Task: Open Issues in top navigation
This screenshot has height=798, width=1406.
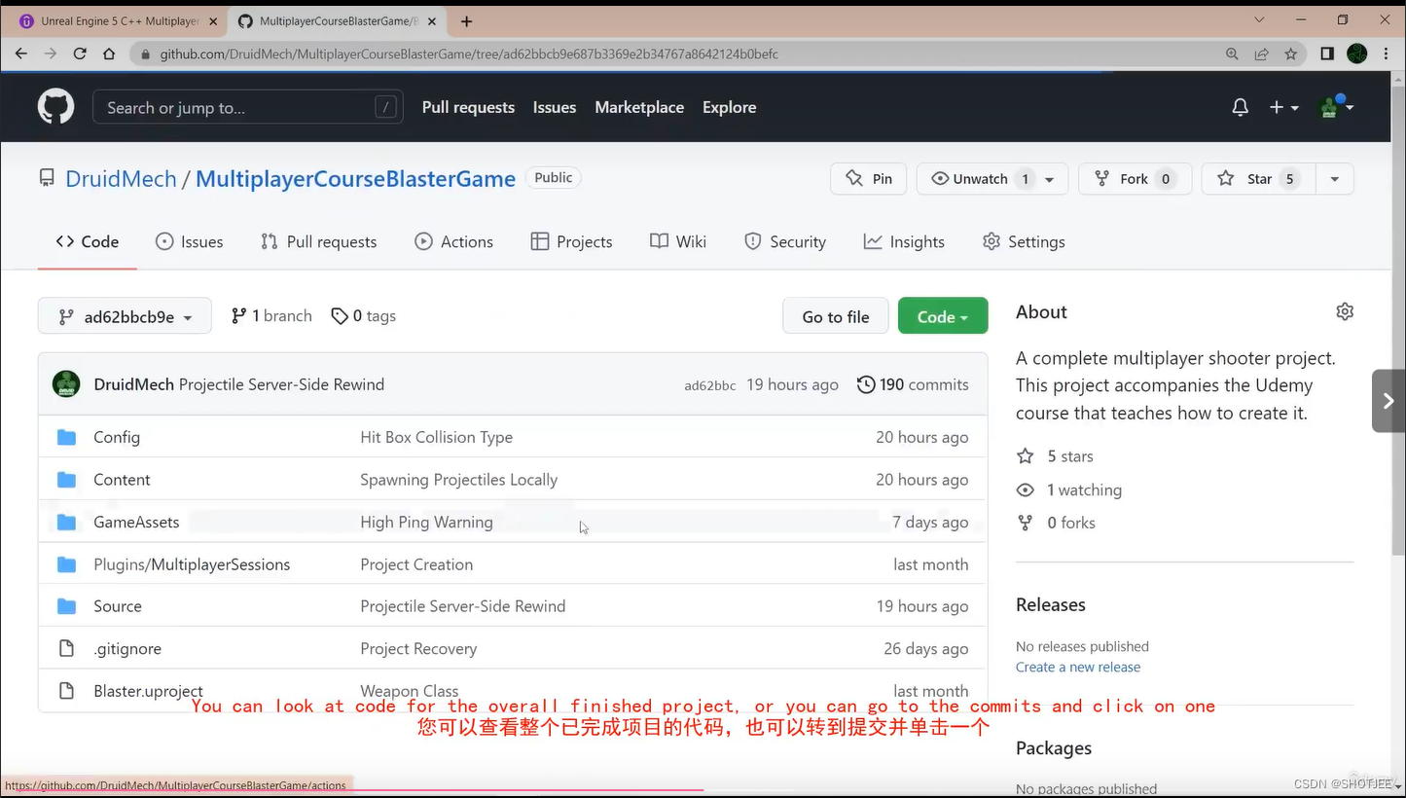Action: tap(555, 108)
